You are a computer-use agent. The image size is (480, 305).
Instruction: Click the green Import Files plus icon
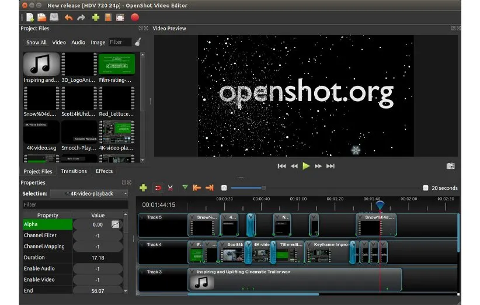tap(96, 18)
